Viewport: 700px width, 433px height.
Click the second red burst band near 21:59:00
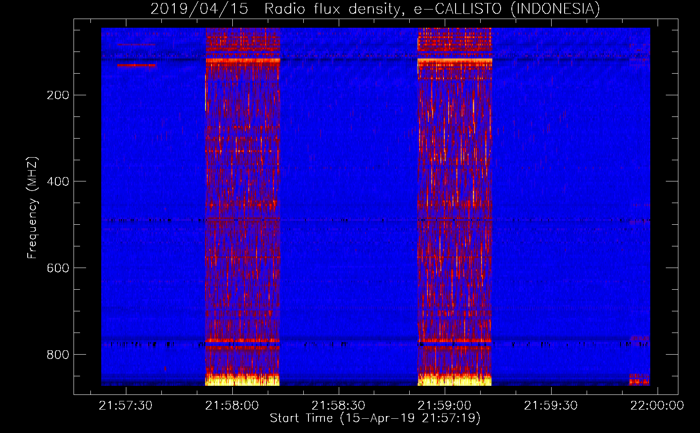[455, 207]
